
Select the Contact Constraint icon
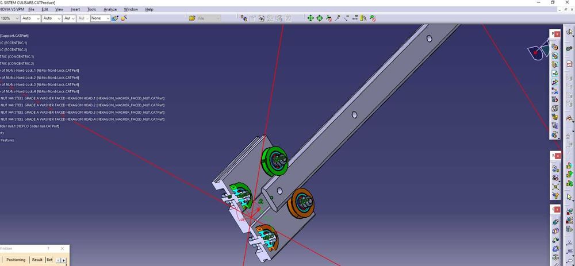tap(555, 230)
